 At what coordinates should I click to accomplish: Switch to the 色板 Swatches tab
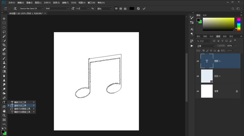(205, 15)
